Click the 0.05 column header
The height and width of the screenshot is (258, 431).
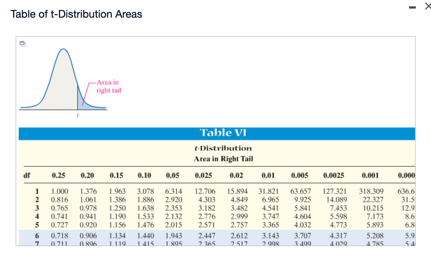click(173, 175)
